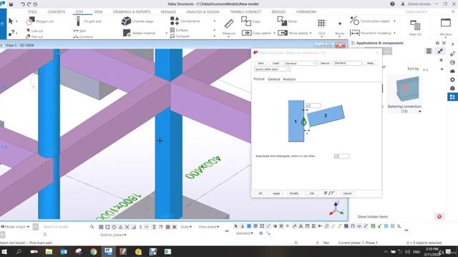Toggle the distance checkbox in connection picture
458x257 pixels.
coord(308,106)
